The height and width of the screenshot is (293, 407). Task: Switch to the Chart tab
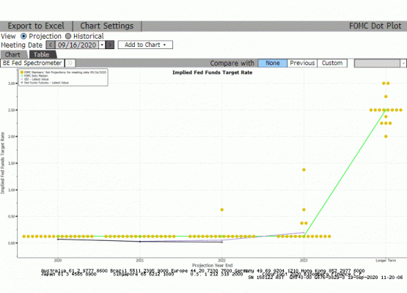point(13,55)
